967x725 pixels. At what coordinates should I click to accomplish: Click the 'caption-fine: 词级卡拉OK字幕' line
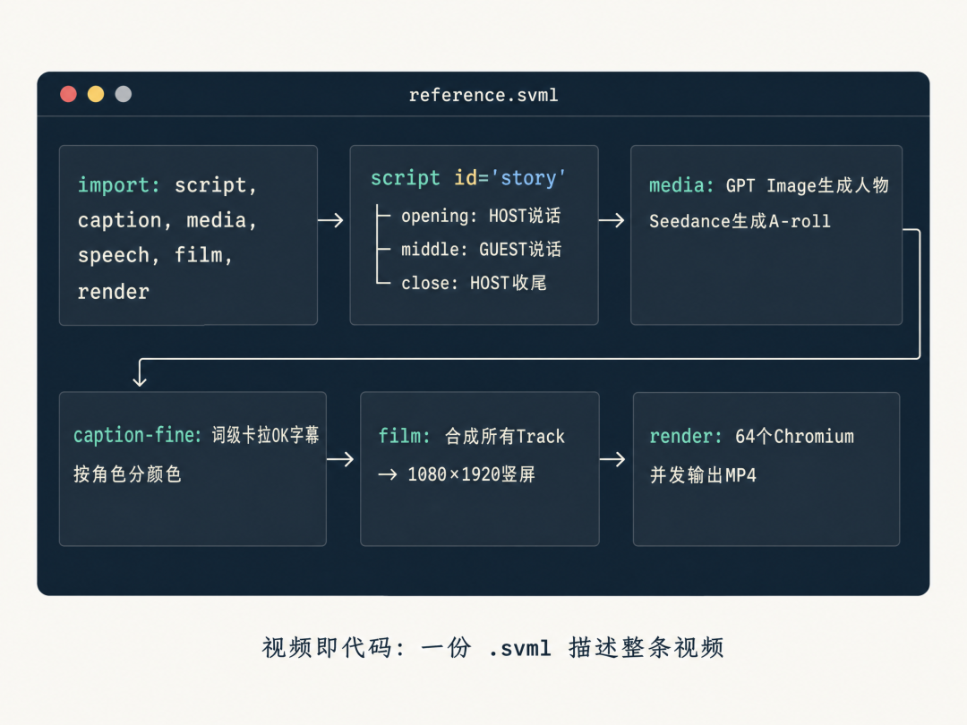(x=196, y=435)
